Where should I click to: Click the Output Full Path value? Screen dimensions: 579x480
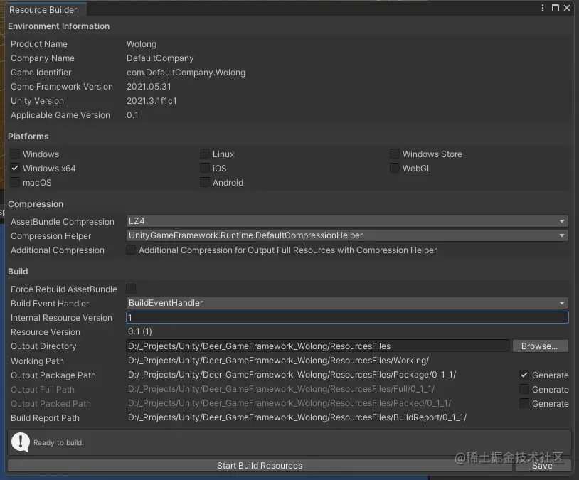click(x=282, y=389)
